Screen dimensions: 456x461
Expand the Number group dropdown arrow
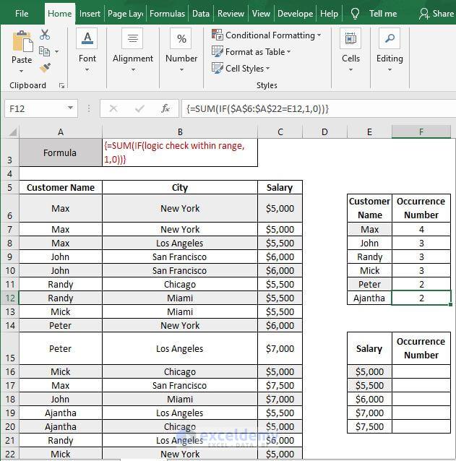click(x=181, y=70)
